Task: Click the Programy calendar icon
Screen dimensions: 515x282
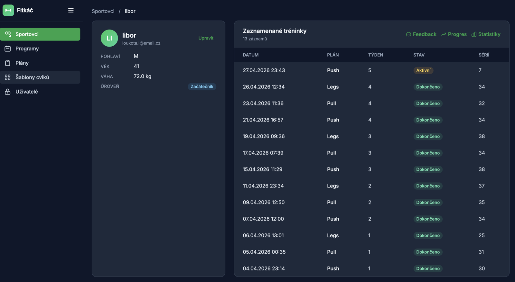Action: [x=8, y=49]
